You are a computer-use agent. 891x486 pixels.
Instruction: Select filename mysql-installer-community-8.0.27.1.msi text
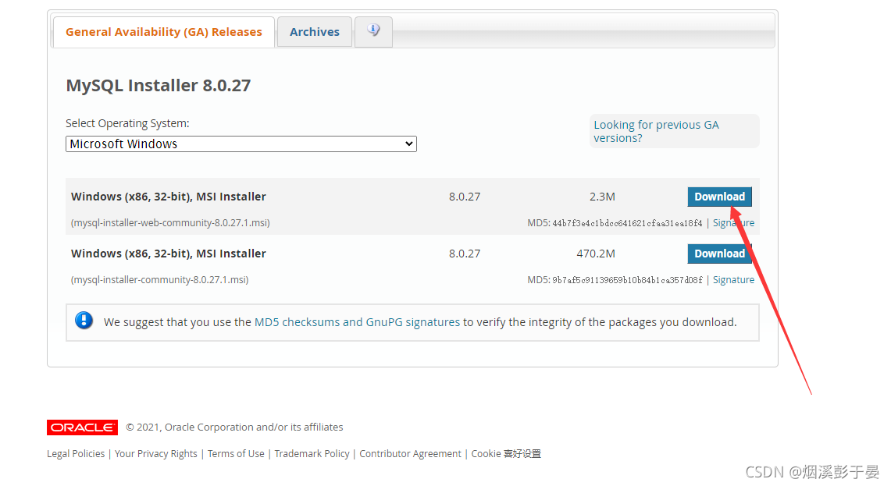click(159, 280)
